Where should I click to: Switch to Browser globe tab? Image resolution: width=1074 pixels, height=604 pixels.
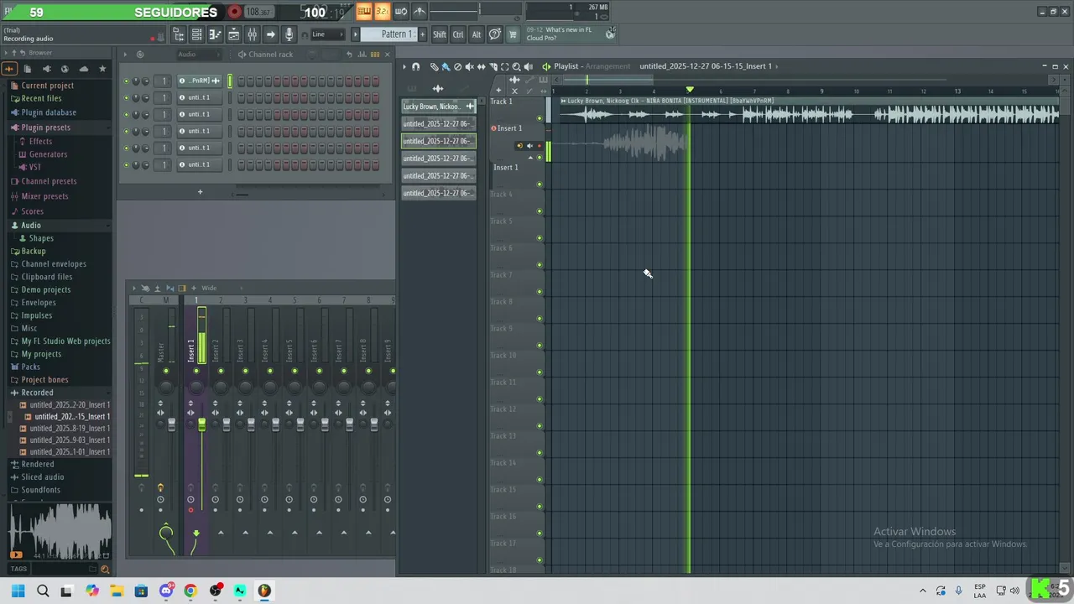[x=65, y=69]
